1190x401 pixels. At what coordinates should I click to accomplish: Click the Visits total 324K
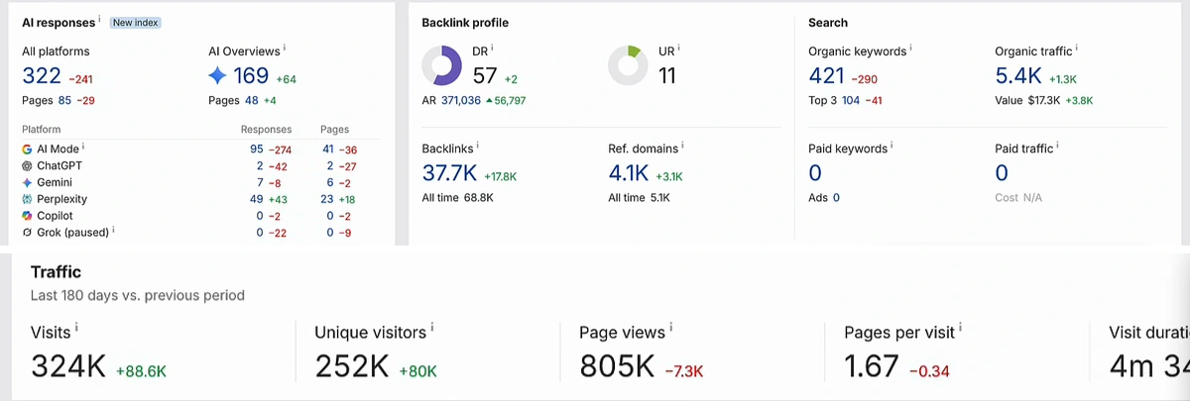(x=68, y=366)
